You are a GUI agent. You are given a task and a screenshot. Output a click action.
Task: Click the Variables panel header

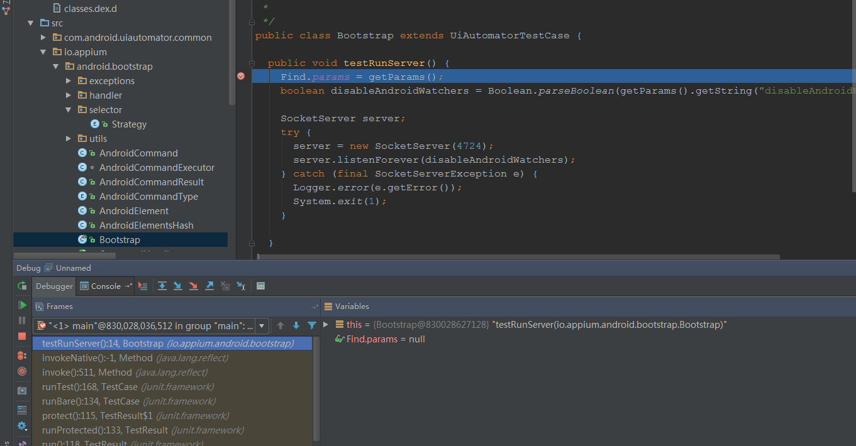coord(352,307)
